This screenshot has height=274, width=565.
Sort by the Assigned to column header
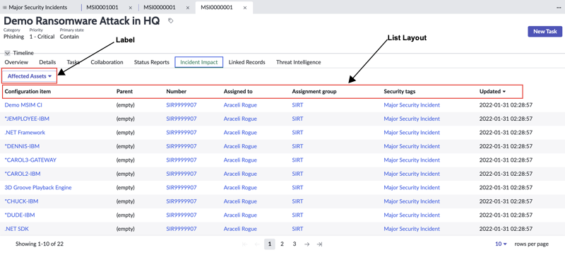point(238,92)
